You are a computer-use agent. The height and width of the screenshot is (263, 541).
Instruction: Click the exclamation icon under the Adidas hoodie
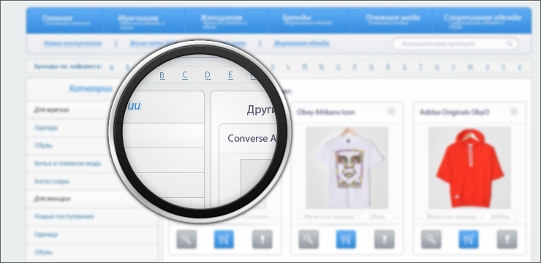(507, 239)
